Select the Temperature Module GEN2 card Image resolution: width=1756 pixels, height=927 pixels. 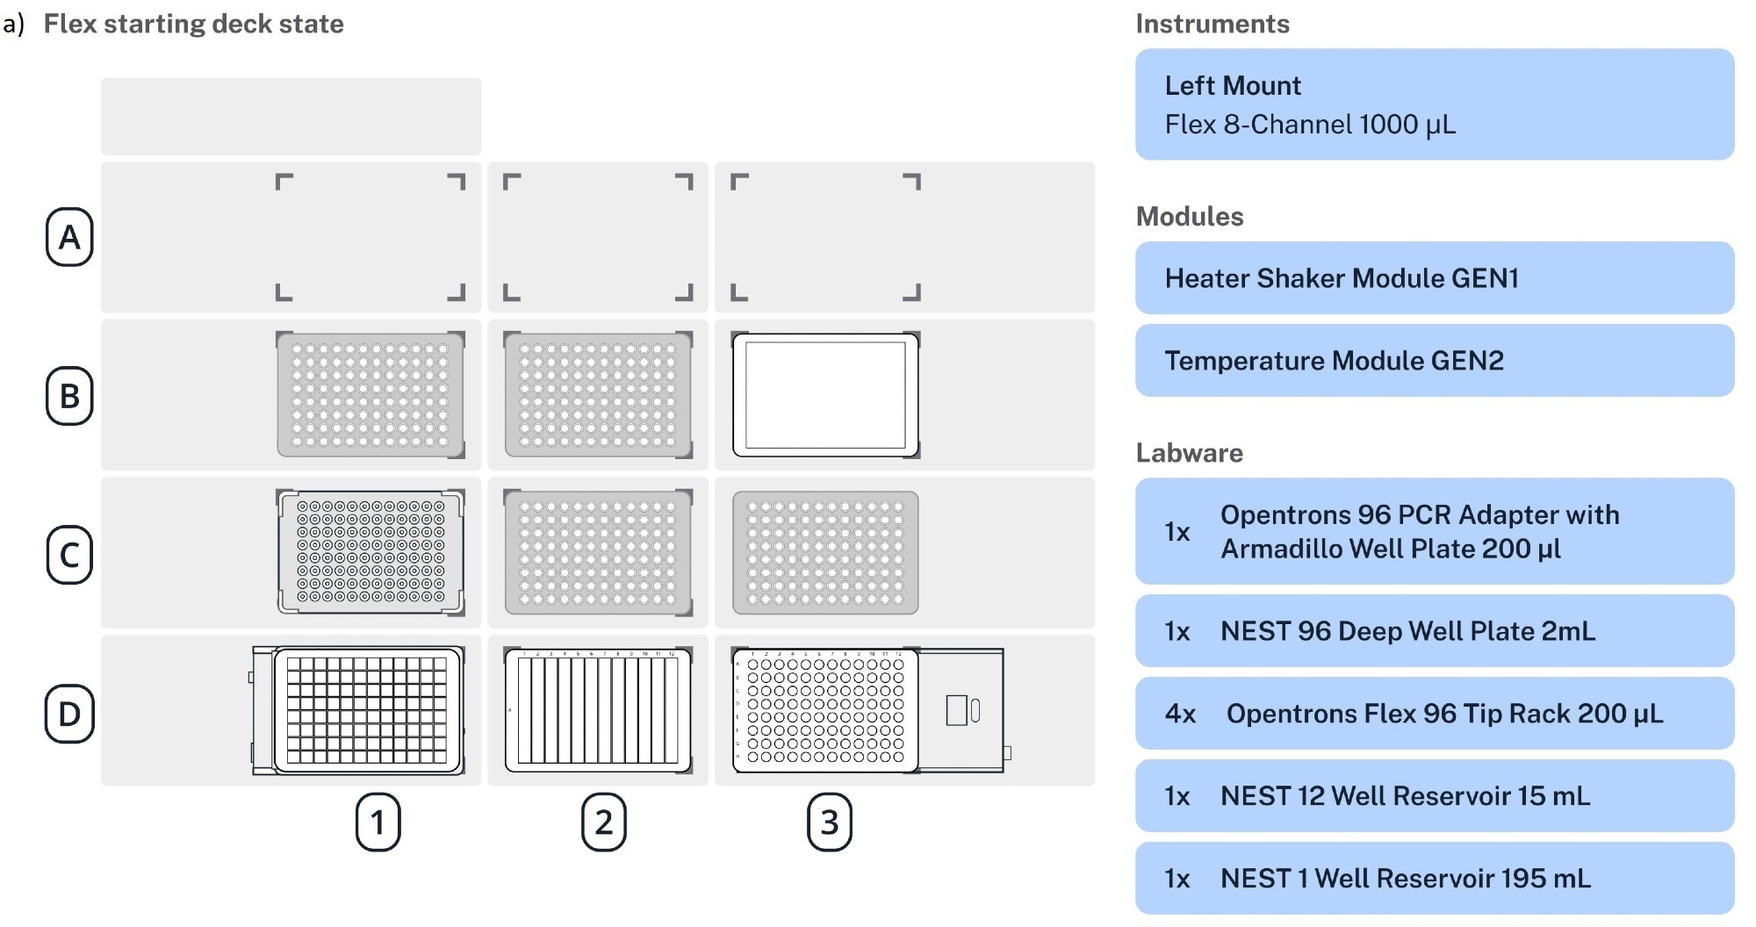tap(1434, 361)
